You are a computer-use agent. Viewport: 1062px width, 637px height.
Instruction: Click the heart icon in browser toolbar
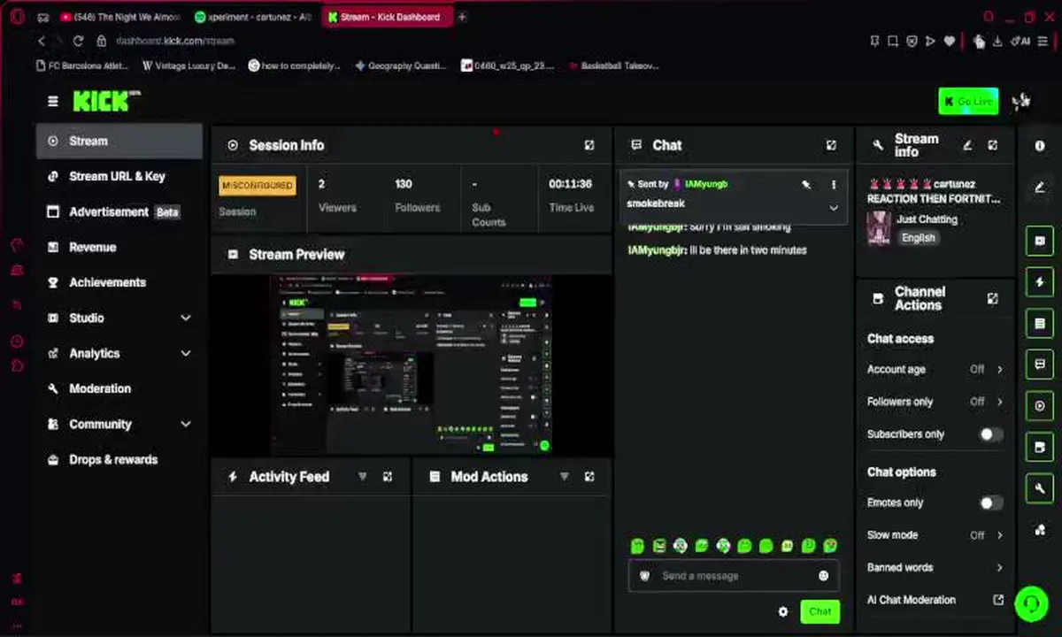(x=949, y=41)
